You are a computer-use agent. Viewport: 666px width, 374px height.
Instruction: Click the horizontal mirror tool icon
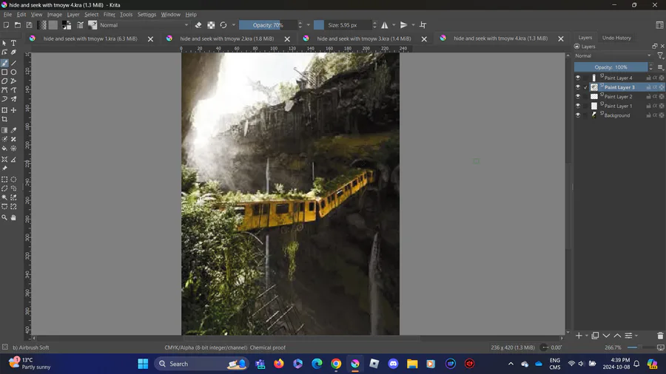385,25
